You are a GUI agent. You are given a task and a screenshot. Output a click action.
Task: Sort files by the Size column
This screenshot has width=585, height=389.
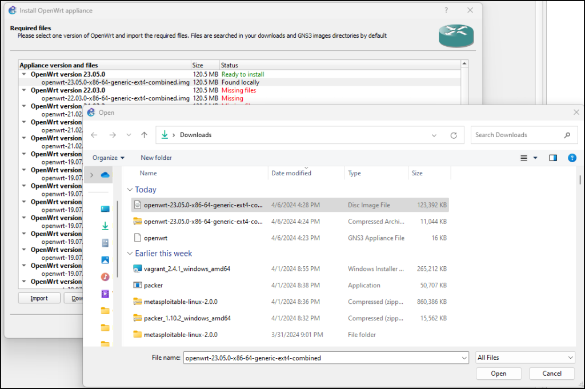[417, 173]
